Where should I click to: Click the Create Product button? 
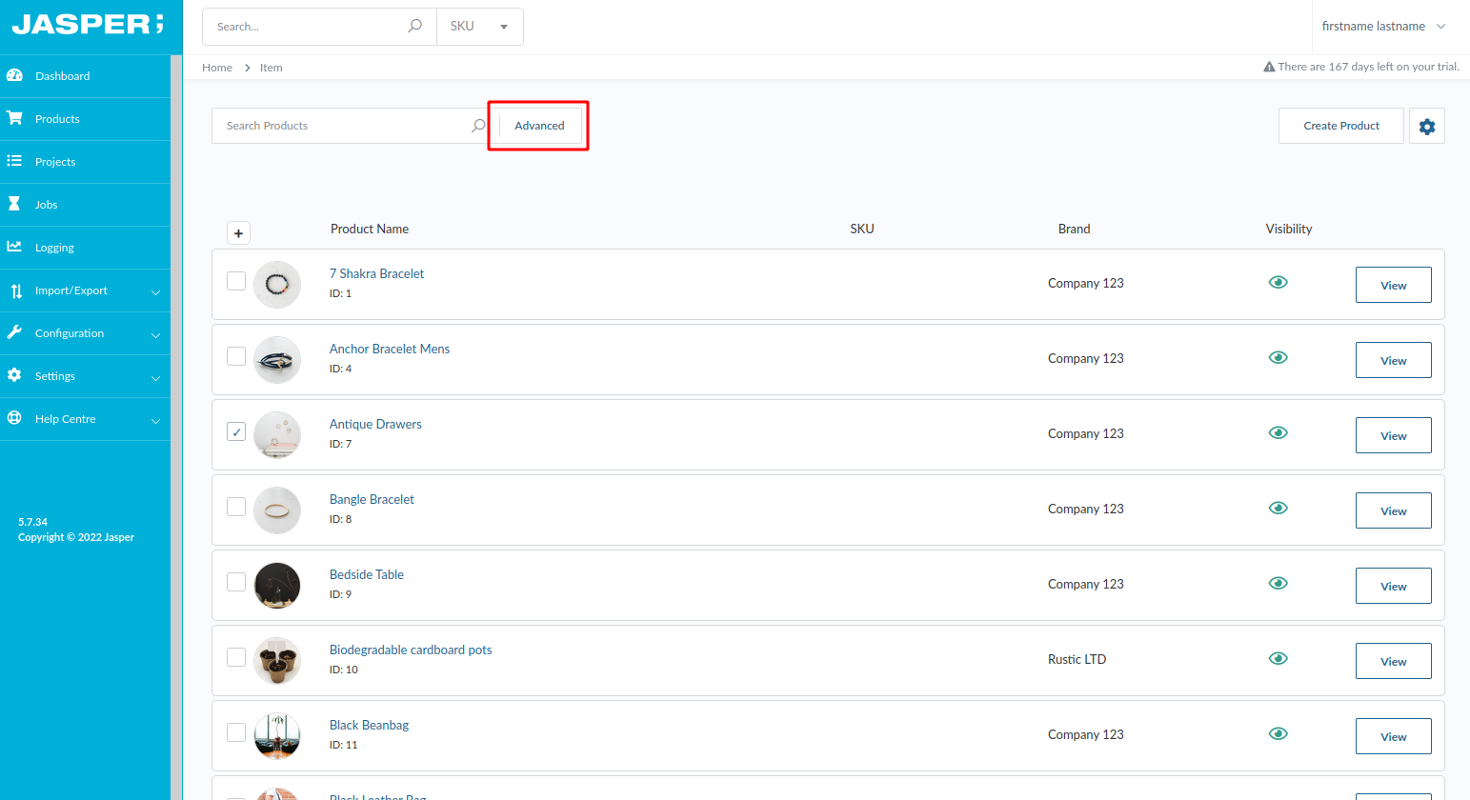point(1340,126)
